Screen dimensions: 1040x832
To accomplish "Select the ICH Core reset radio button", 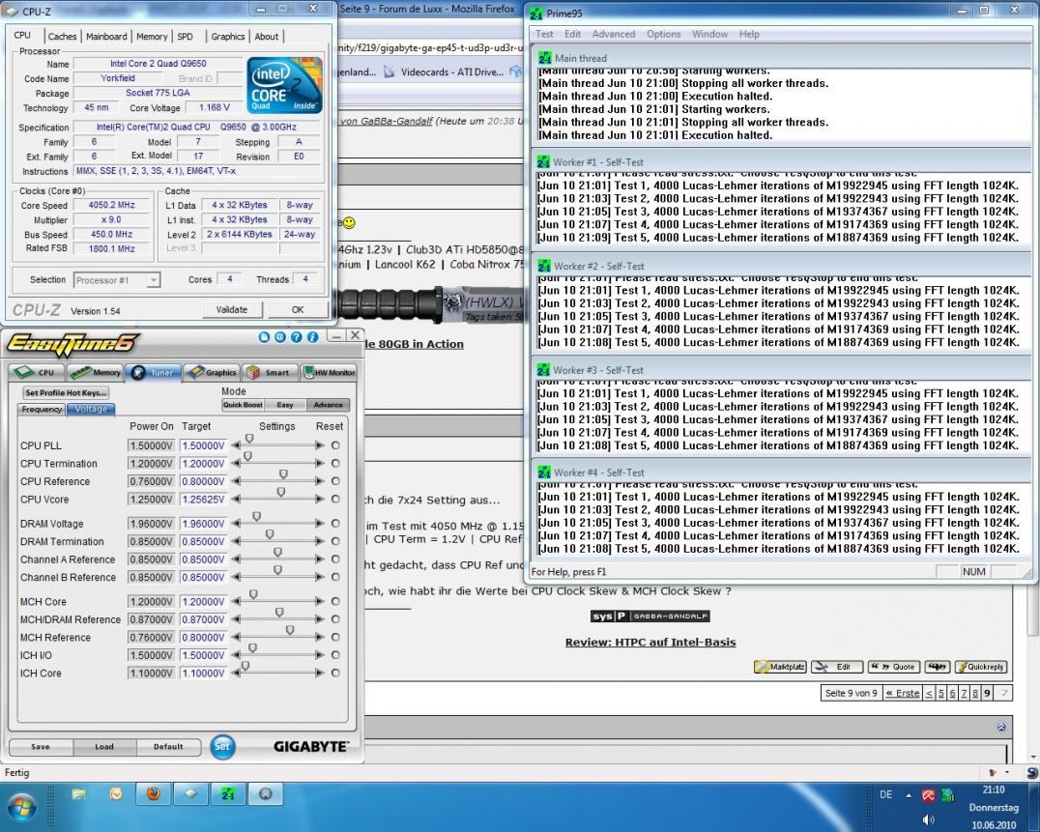I will point(335,673).
